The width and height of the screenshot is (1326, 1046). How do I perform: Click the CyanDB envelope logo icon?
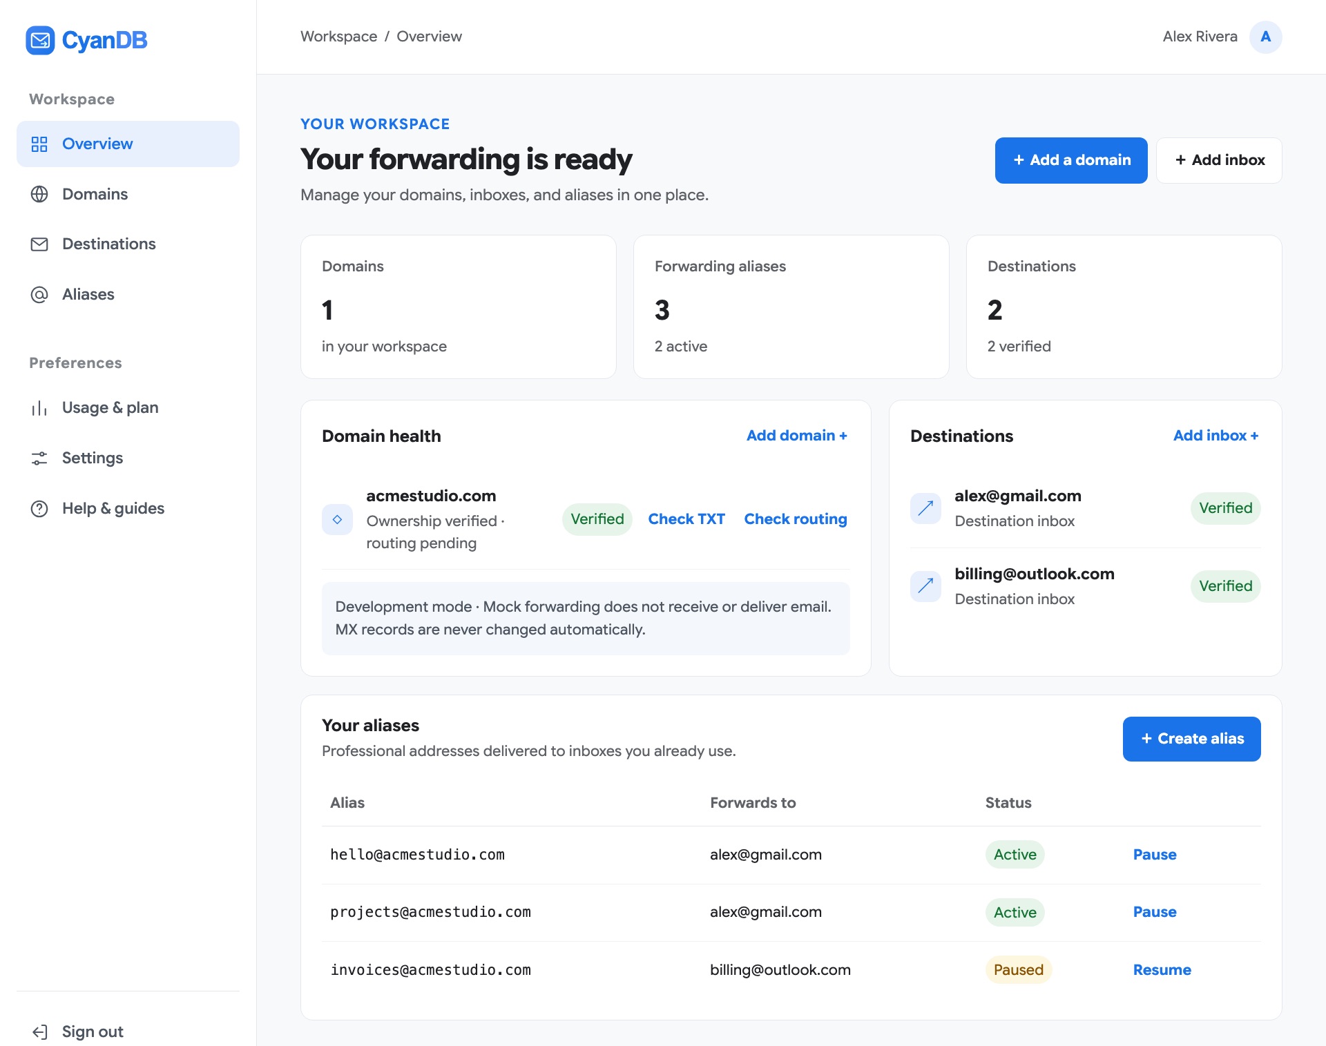(40, 40)
